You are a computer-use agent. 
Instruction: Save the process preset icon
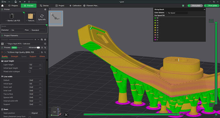point(42,52)
